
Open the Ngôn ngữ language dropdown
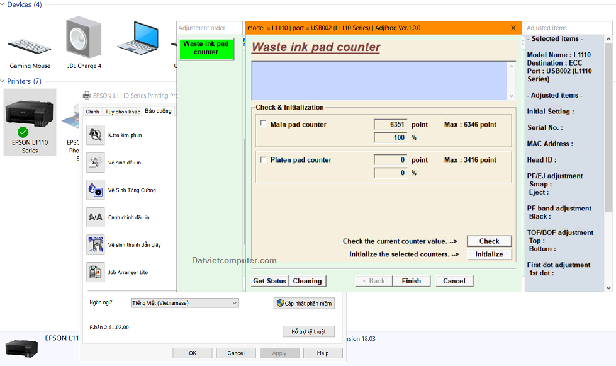[184, 303]
